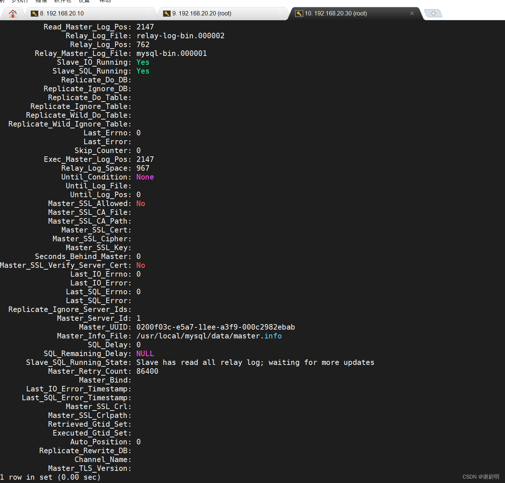Click the Replicate_Ignore_DB label
505x483 pixels.
pos(87,89)
